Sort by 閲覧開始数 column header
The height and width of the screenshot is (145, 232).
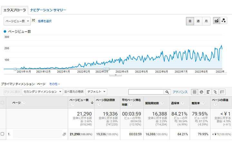point(152,103)
